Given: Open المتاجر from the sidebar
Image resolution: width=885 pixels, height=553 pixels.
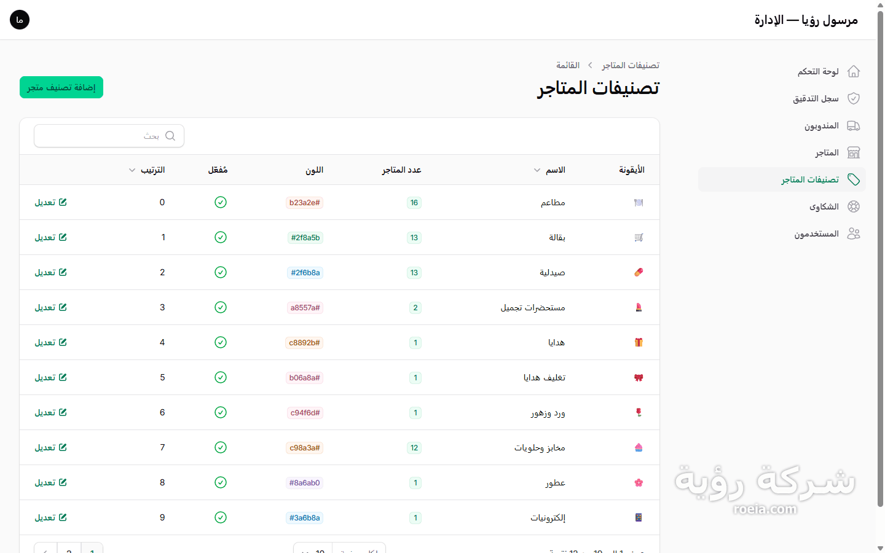Looking at the screenshot, I should 782,152.
